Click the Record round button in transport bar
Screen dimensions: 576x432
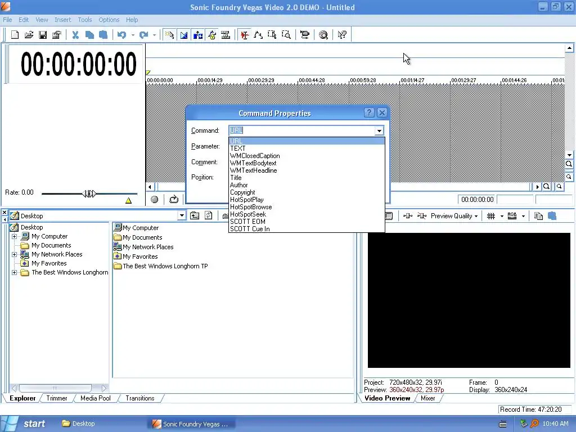pos(155,200)
